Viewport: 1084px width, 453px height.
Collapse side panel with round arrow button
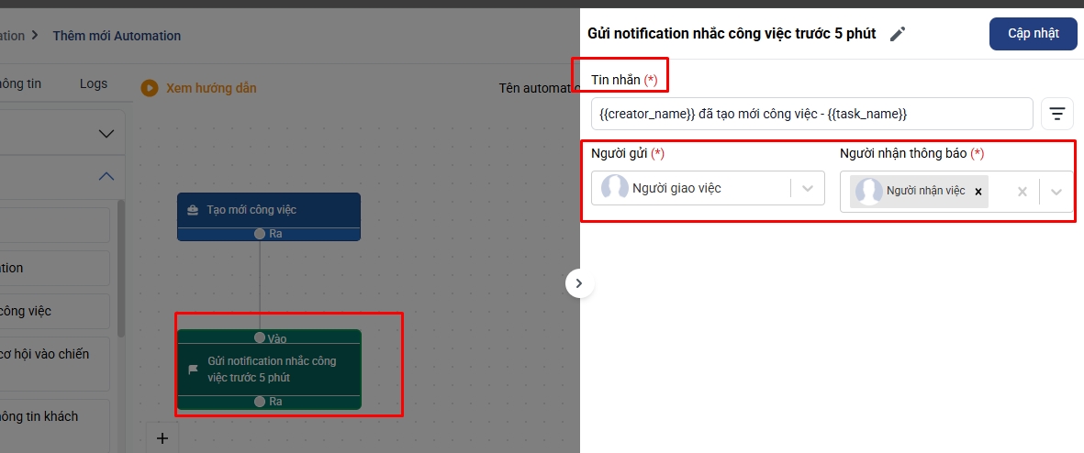click(x=578, y=283)
